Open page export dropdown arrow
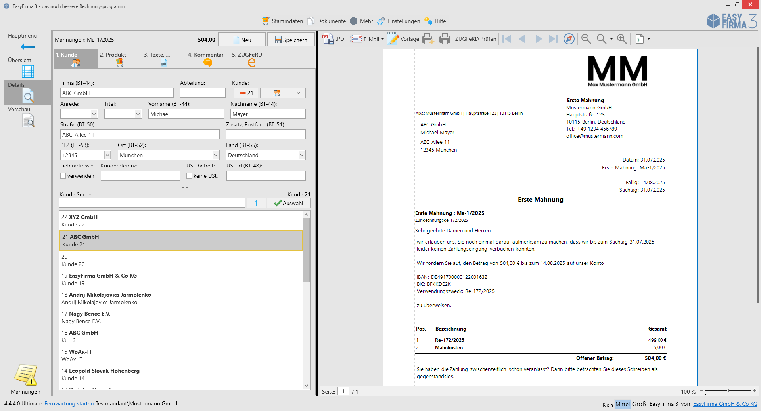The height and width of the screenshot is (411, 761). click(x=649, y=39)
